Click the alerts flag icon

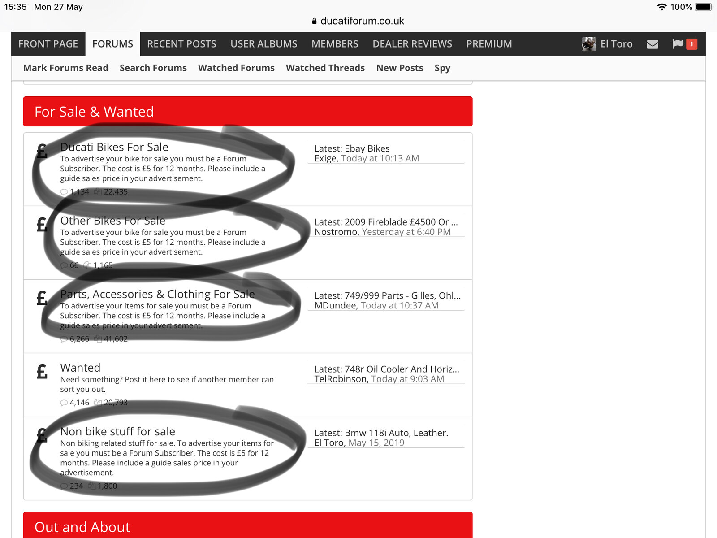[678, 44]
